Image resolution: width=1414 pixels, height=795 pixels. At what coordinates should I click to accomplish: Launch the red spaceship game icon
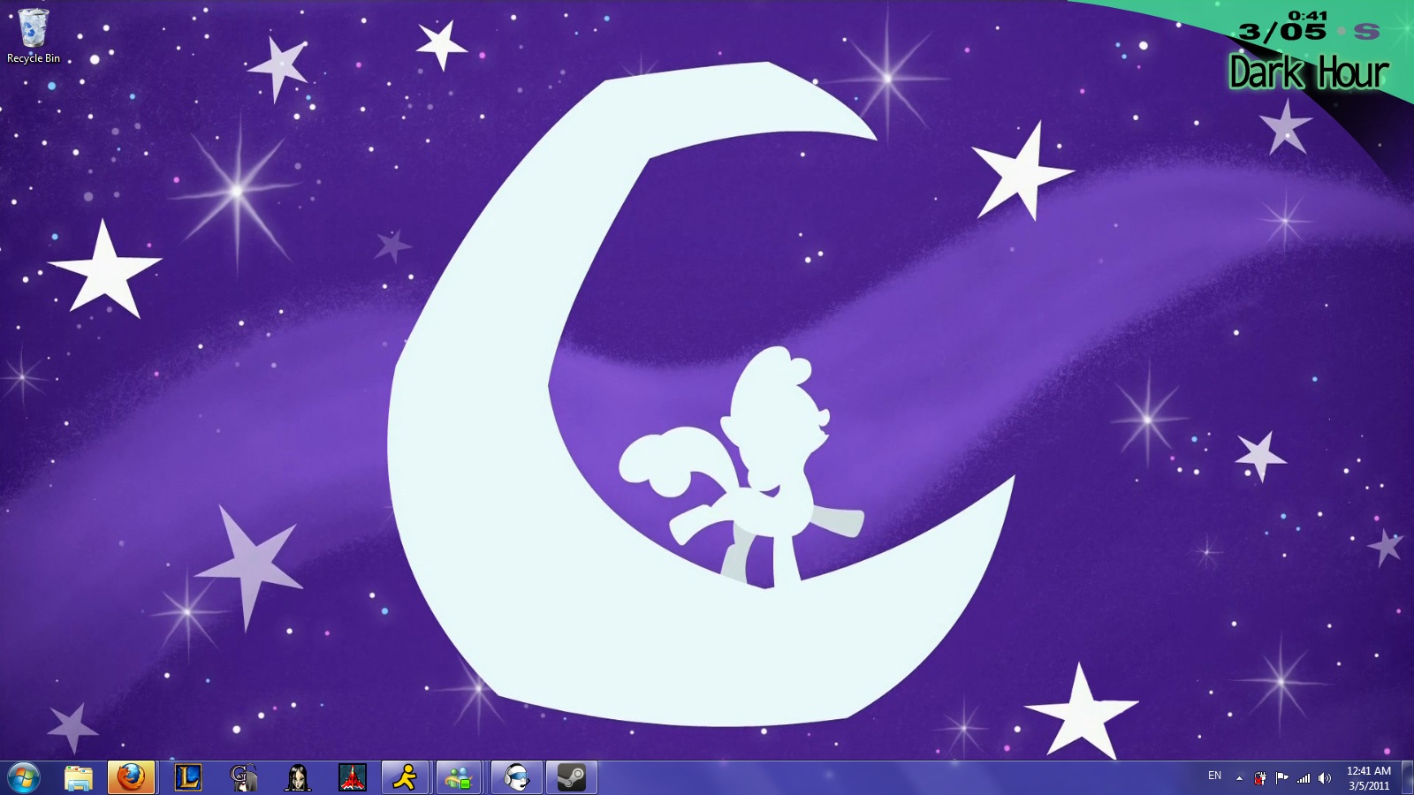tap(353, 778)
